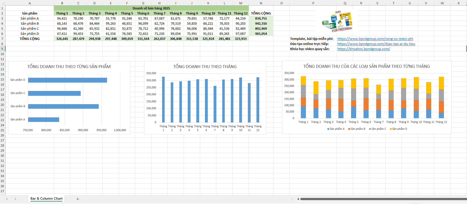The width and height of the screenshot is (467, 204).
Task: Follow the khoahoc.bpndgroup.com link
Action: point(364,49)
